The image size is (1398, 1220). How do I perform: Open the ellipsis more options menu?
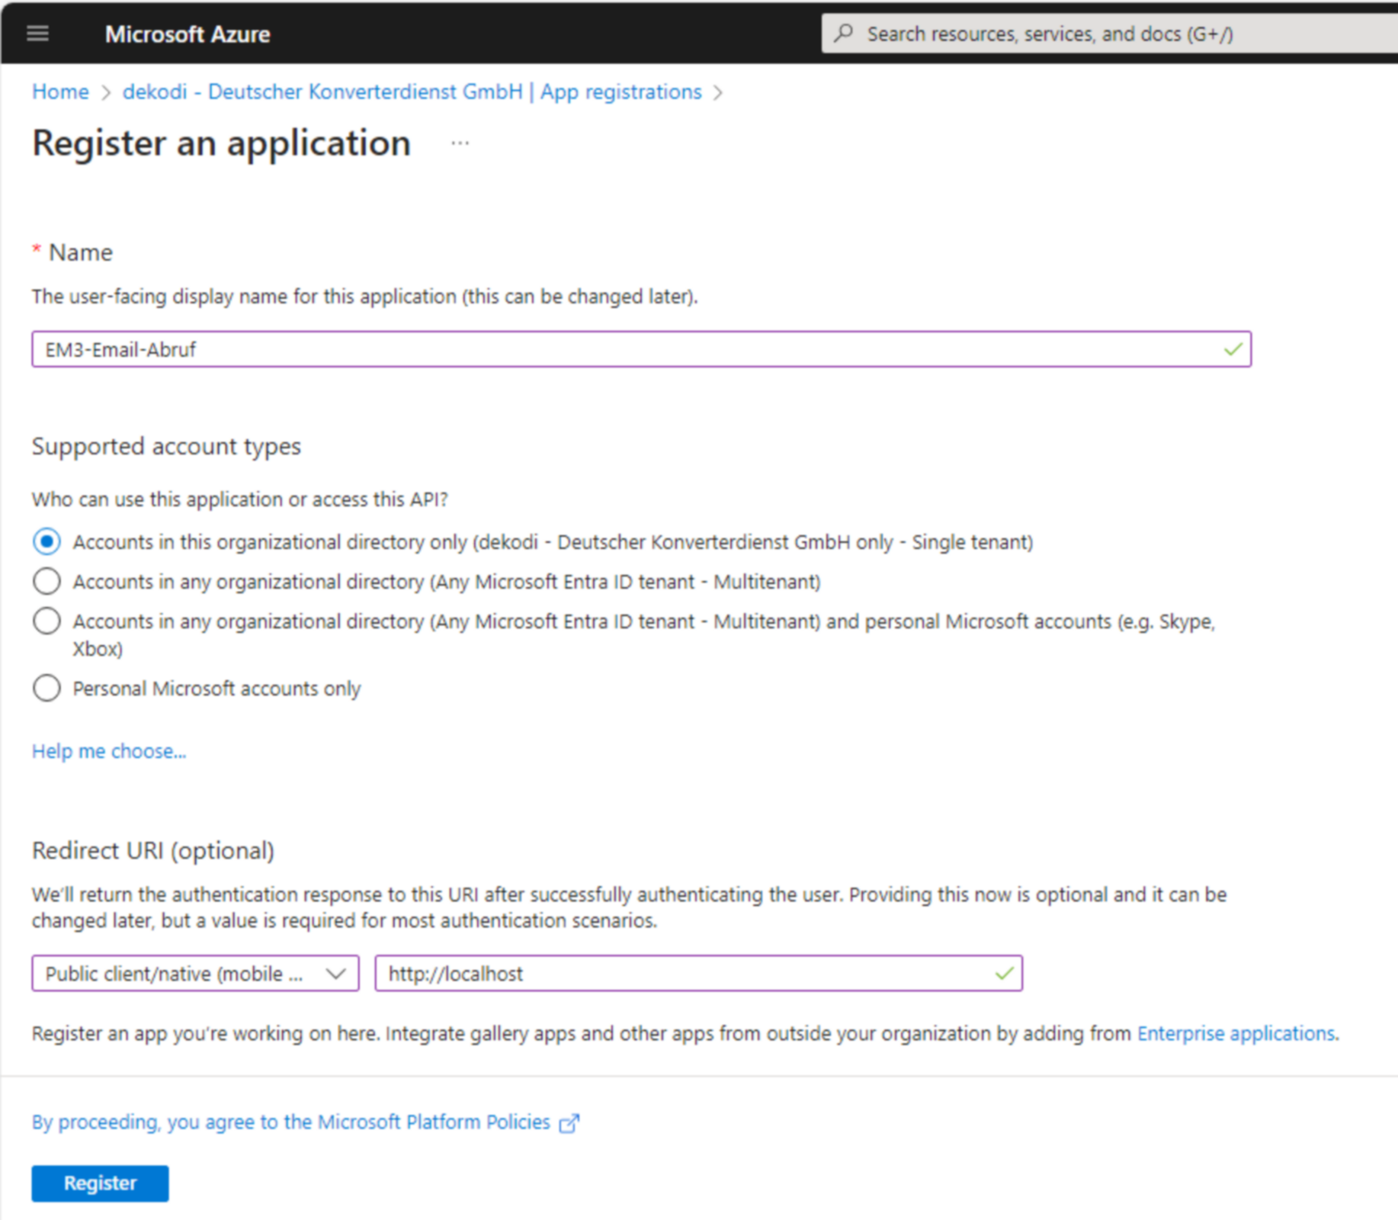pos(460,143)
